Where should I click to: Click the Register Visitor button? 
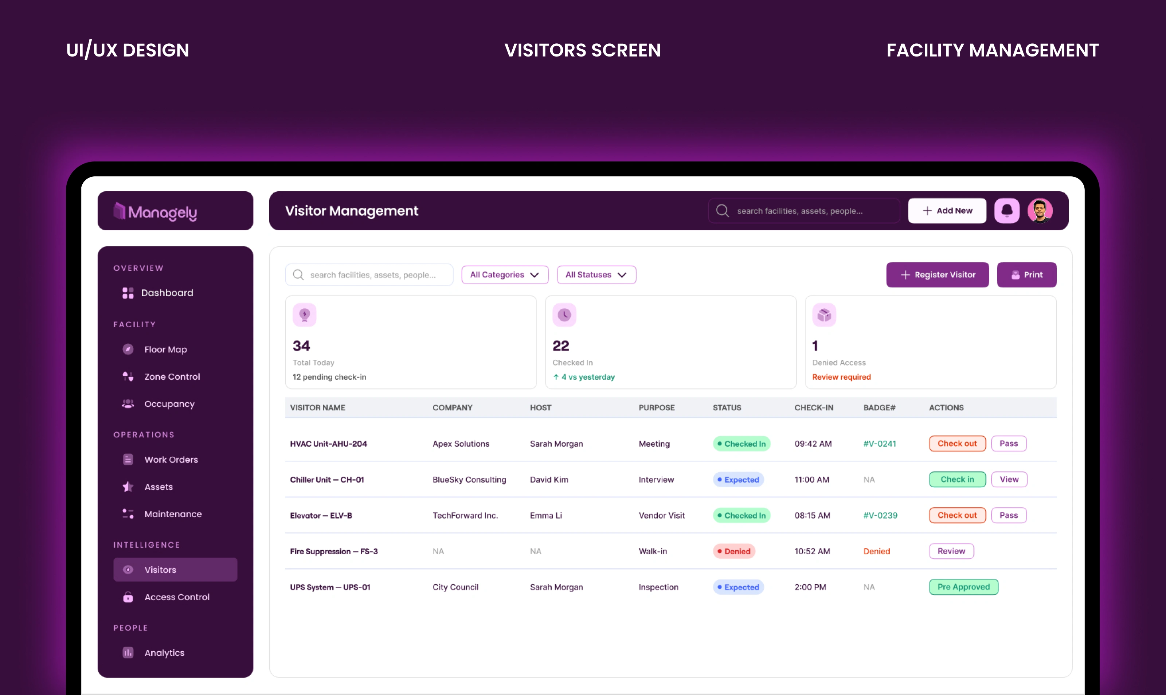pos(938,275)
